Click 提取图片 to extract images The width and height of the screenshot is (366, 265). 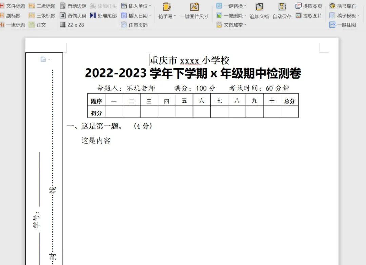[x=306, y=15]
